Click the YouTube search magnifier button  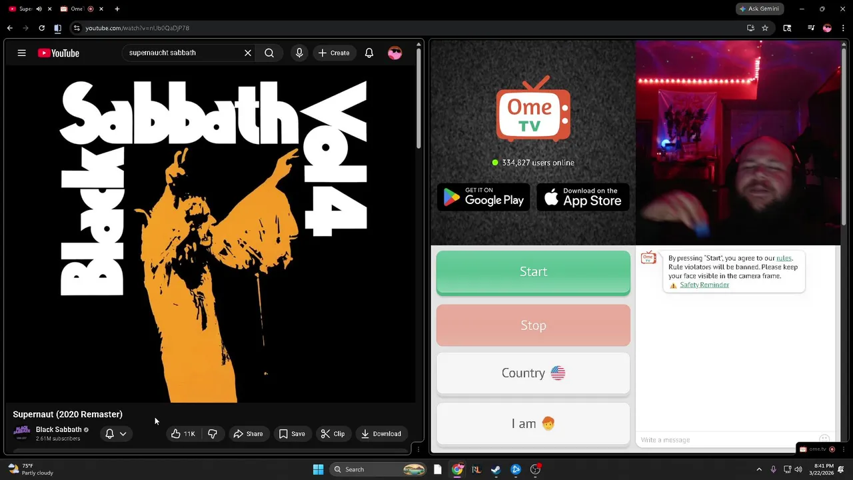269,53
